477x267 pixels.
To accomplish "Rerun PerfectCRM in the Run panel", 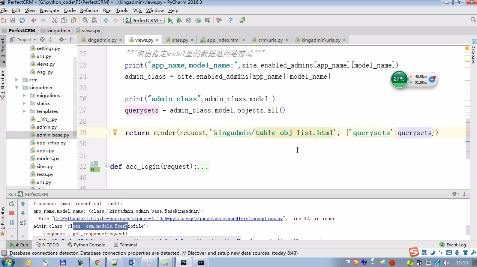I will click(12, 204).
